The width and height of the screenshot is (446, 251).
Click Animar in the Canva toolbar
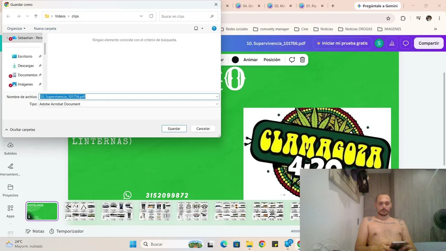251,60
